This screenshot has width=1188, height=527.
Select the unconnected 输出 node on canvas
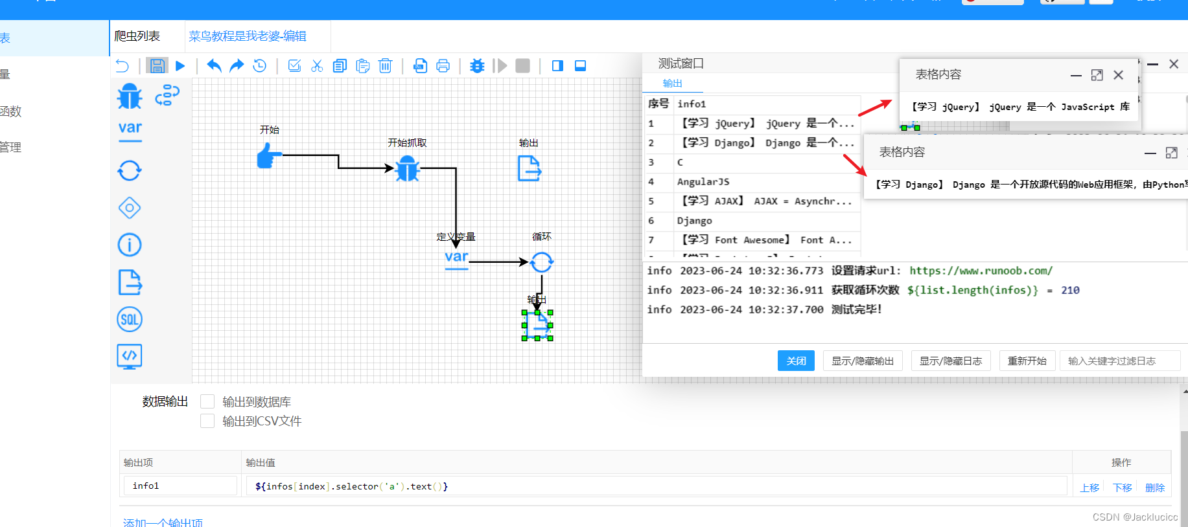(529, 169)
